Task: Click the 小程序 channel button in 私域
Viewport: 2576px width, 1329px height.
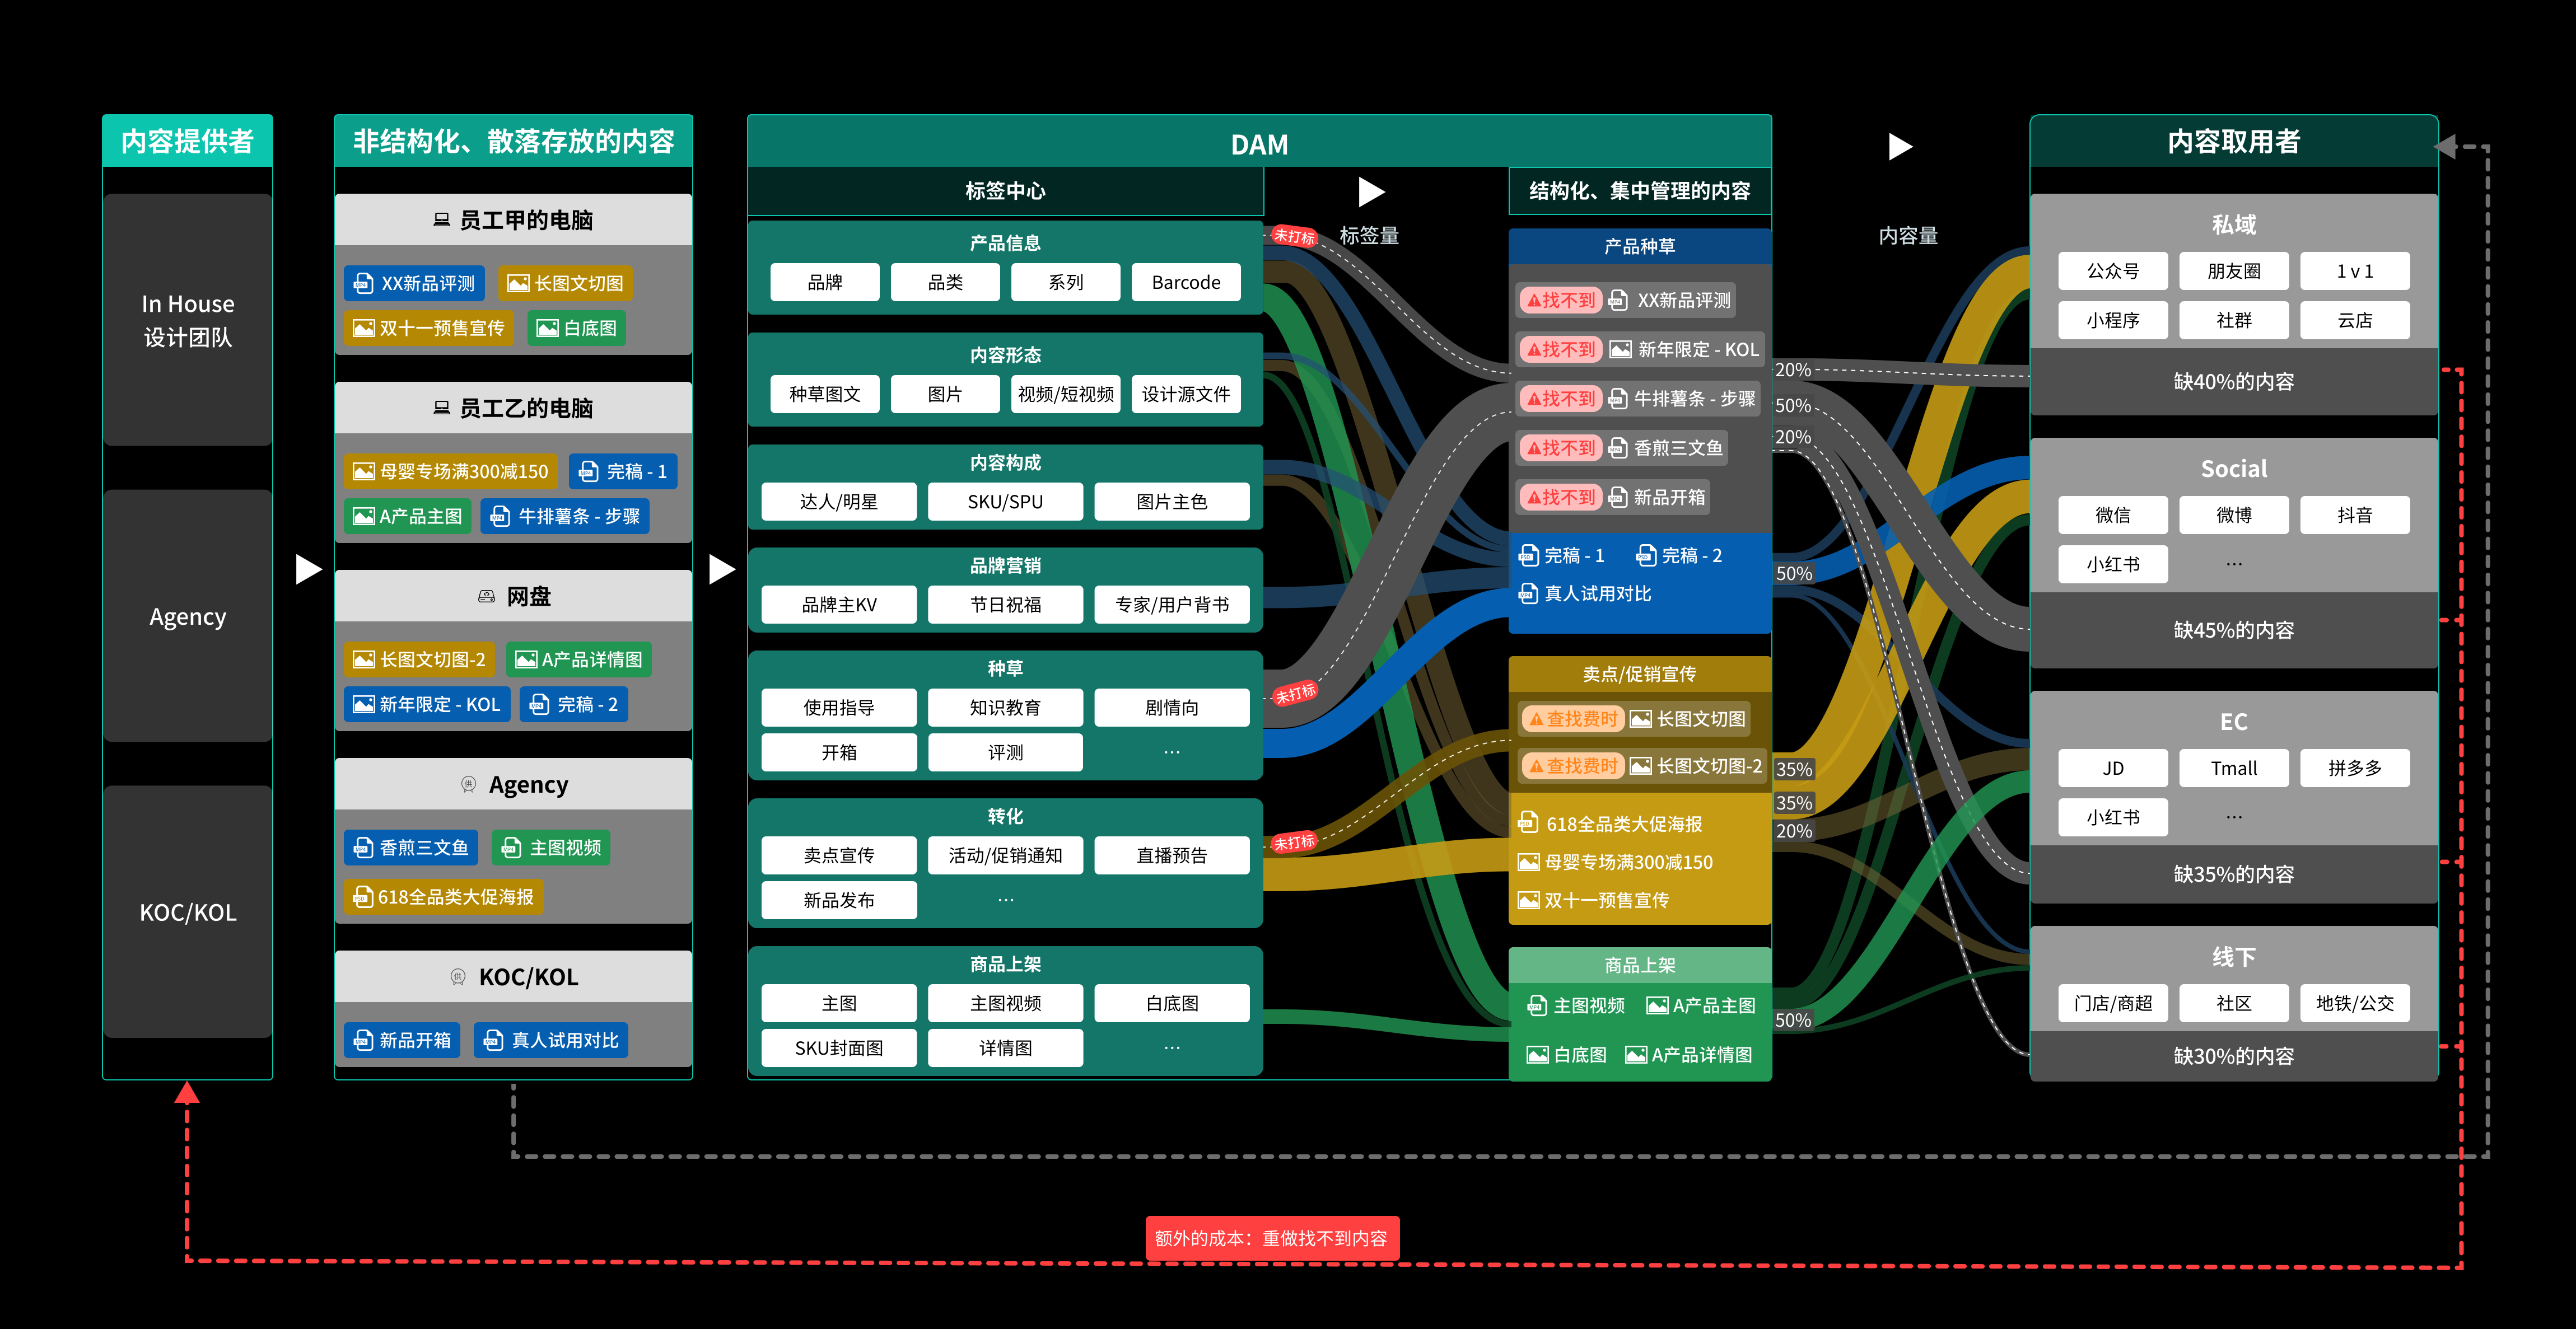Action: 2112,320
